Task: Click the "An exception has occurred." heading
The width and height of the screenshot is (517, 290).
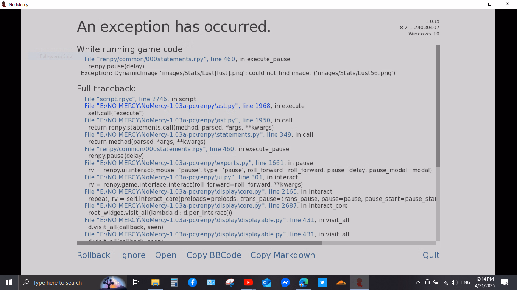Action: [174, 27]
